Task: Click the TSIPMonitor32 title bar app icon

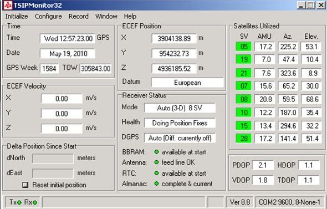Action: pyautogui.click(x=8, y=5)
